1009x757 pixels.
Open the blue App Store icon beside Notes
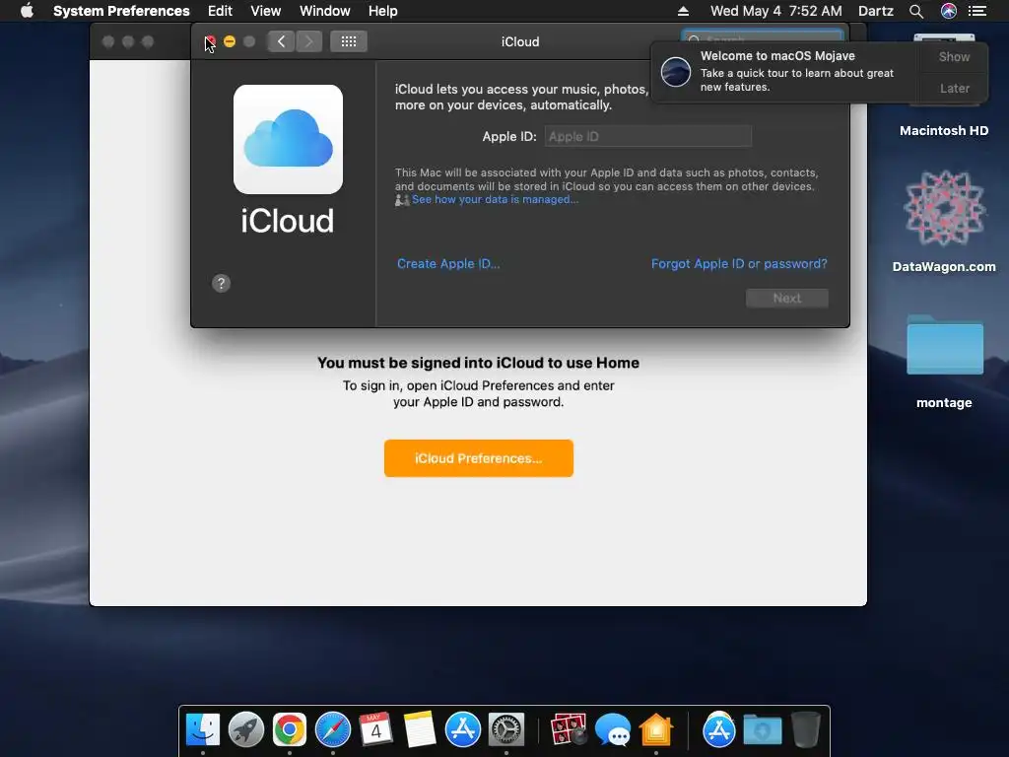click(463, 730)
